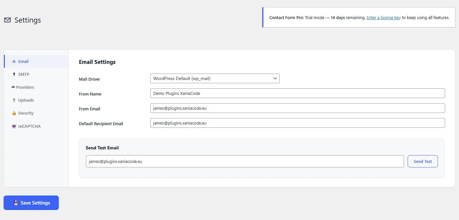Screen dimensions: 459x220
Task: Click the Email Settings heading
Action: [x=97, y=62]
